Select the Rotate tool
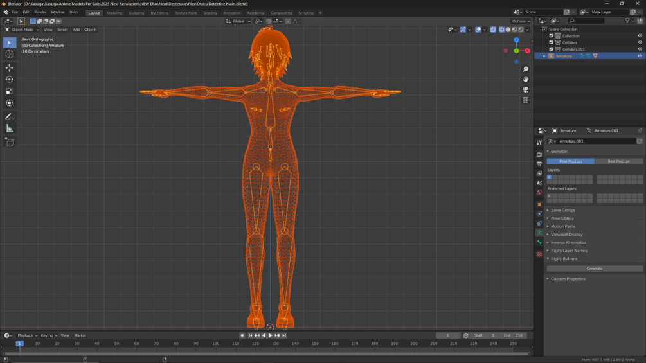This screenshot has height=363, width=646. pos(10,80)
